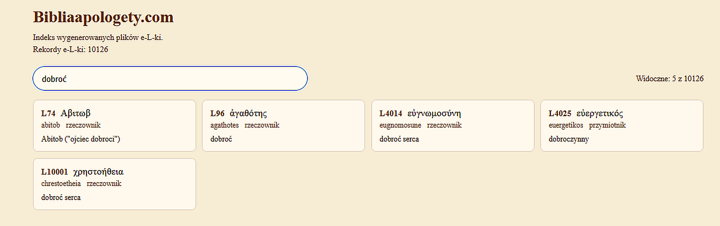720x226 pixels.
Task: Click the transliteration "abitob"
Action: click(50, 125)
